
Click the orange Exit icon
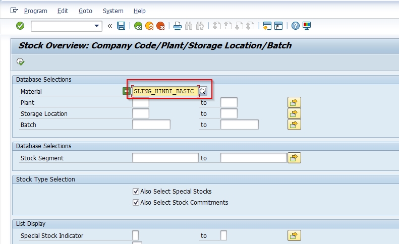click(149, 26)
